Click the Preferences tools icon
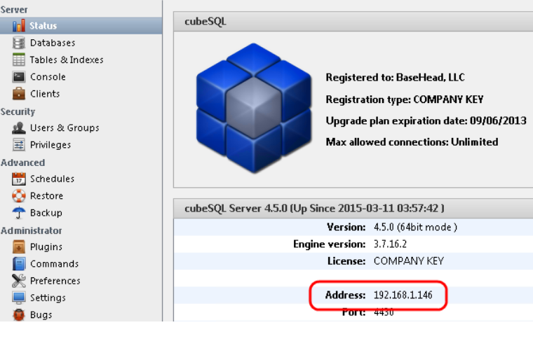533x339 pixels. (x=19, y=281)
